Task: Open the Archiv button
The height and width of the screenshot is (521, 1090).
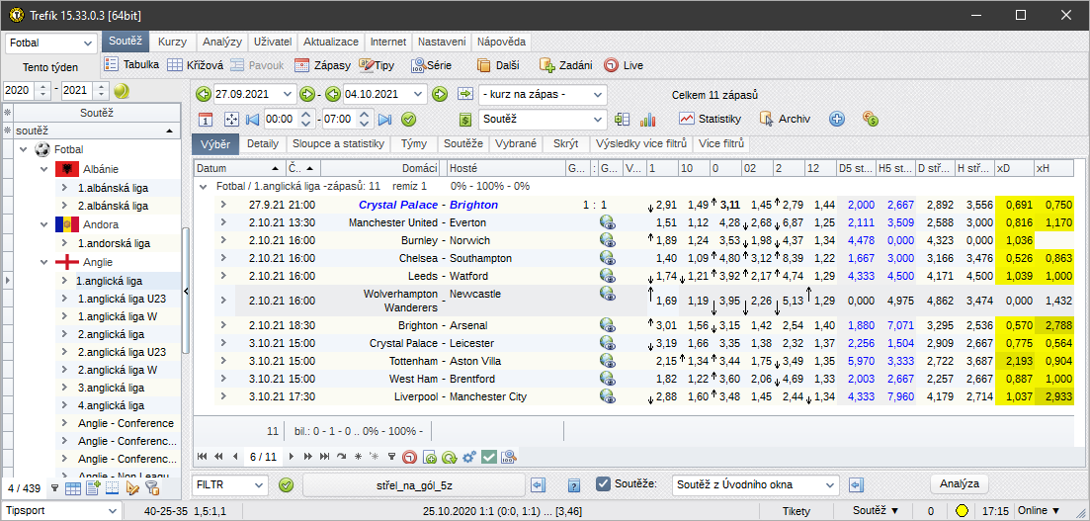Action: [x=784, y=119]
